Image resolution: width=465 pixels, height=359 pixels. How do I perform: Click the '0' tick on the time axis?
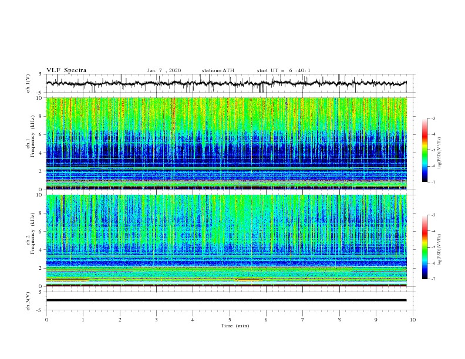[x=46, y=320]
